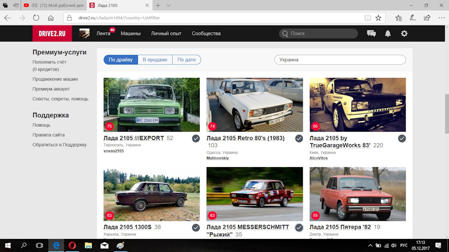This screenshot has height=252, width=449.
Task: Click the browser Forward arrow
Action: tap(22, 18)
